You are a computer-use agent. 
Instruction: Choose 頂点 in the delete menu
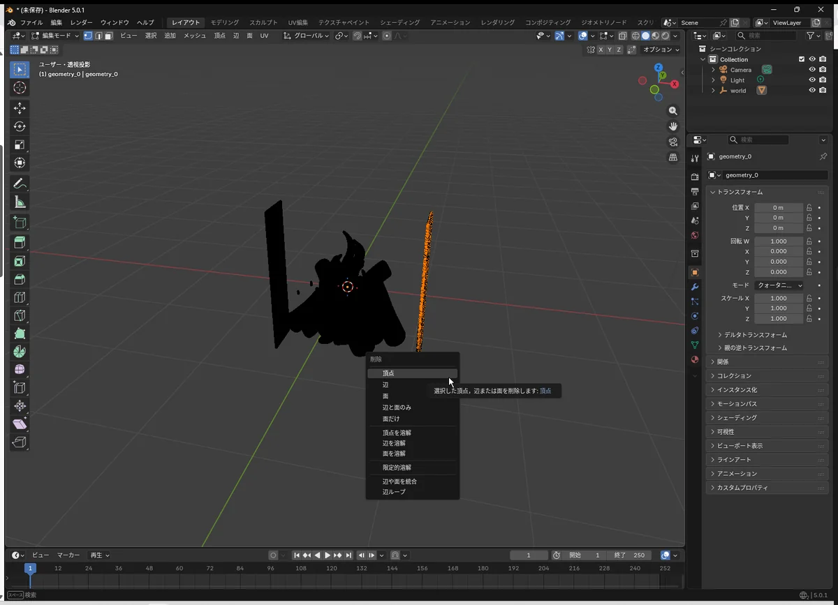click(388, 373)
